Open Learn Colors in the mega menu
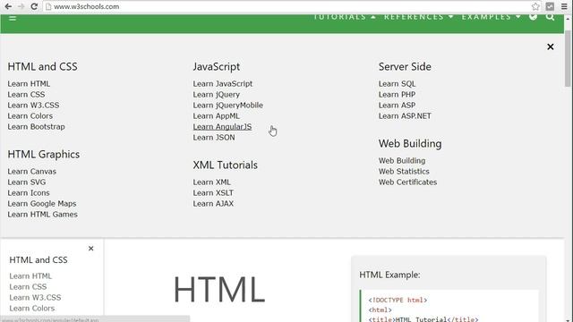573x322 pixels. (30, 116)
